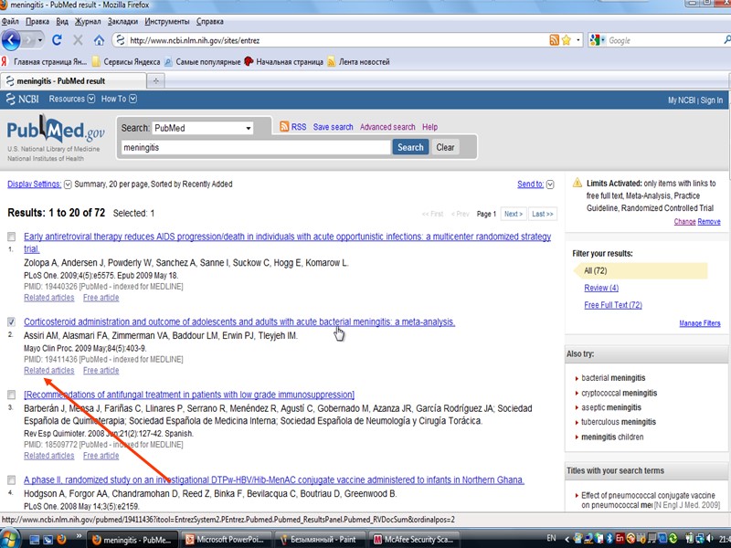This screenshot has width=731, height=548.
Task: Open the Файл menu
Action: pyautogui.click(x=10, y=21)
